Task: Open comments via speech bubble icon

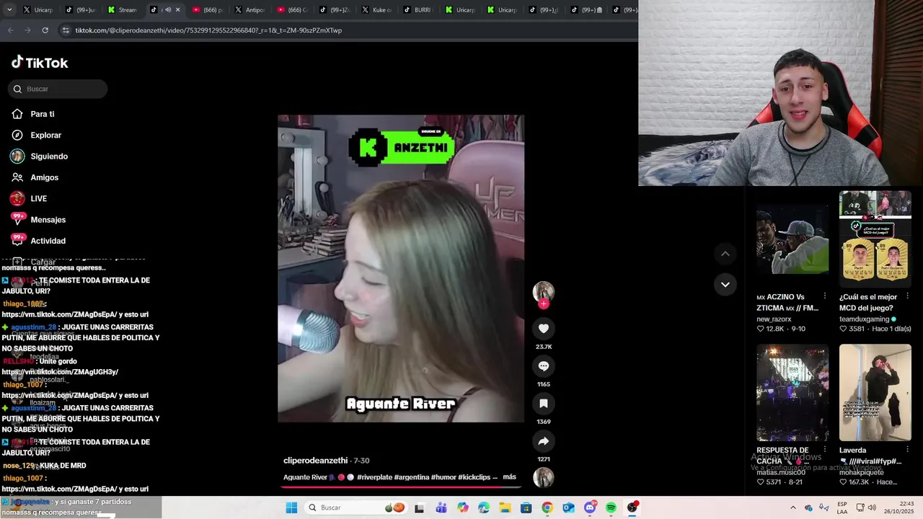Action: 544,366
